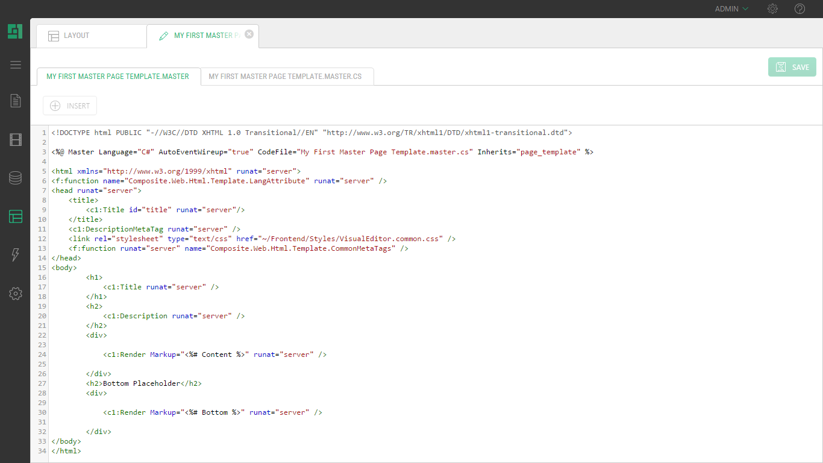The height and width of the screenshot is (463, 823).
Task: Open the Data database icon in sidebar
Action: tap(16, 178)
